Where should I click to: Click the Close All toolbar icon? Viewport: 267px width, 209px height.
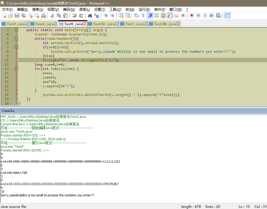pyautogui.click(x=37, y=16)
